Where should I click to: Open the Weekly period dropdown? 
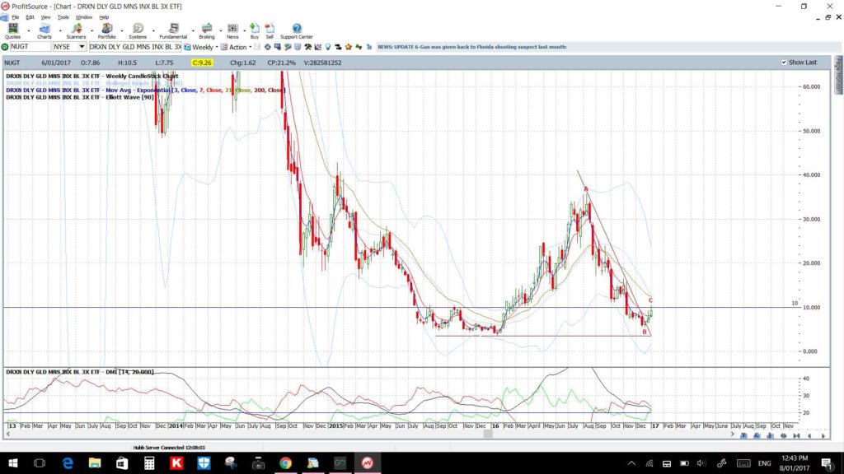click(x=217, y=47)
